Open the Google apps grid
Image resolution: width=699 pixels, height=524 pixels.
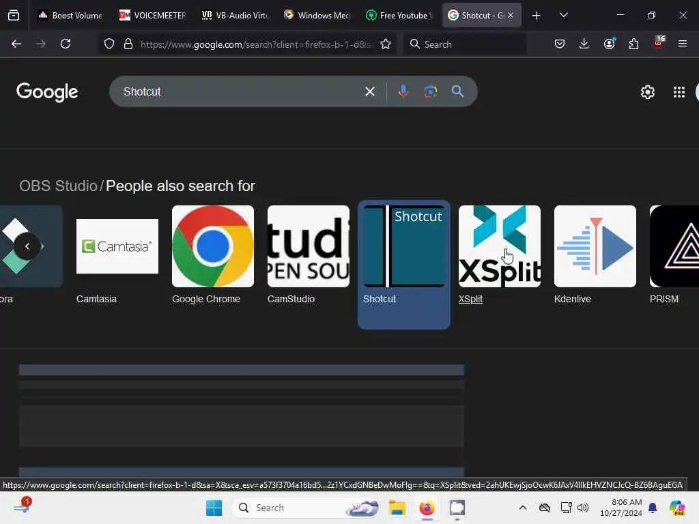679,92
